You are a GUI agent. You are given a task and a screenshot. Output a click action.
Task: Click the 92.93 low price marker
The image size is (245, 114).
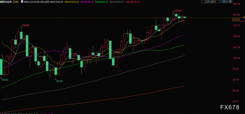[59, 81]
